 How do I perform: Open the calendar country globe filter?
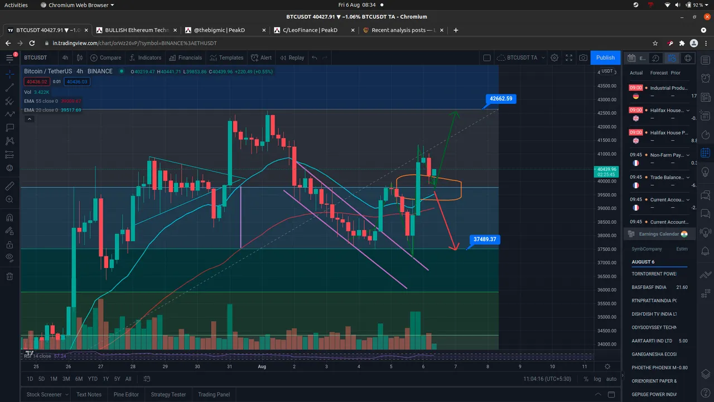click(688, 58)
